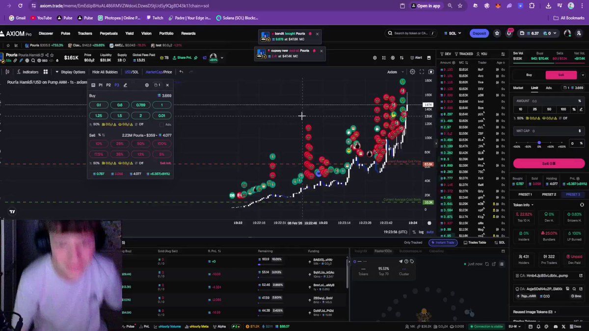This screenshot has width=589, height=331.
Task: Expand the Display Options dropdown
Action: pyautogui.click(x=70, y=72)
